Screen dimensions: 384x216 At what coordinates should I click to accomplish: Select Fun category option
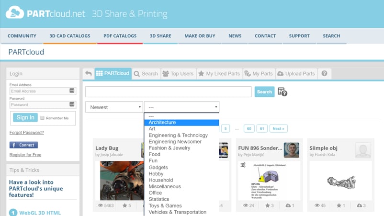[x=181, y=160]
